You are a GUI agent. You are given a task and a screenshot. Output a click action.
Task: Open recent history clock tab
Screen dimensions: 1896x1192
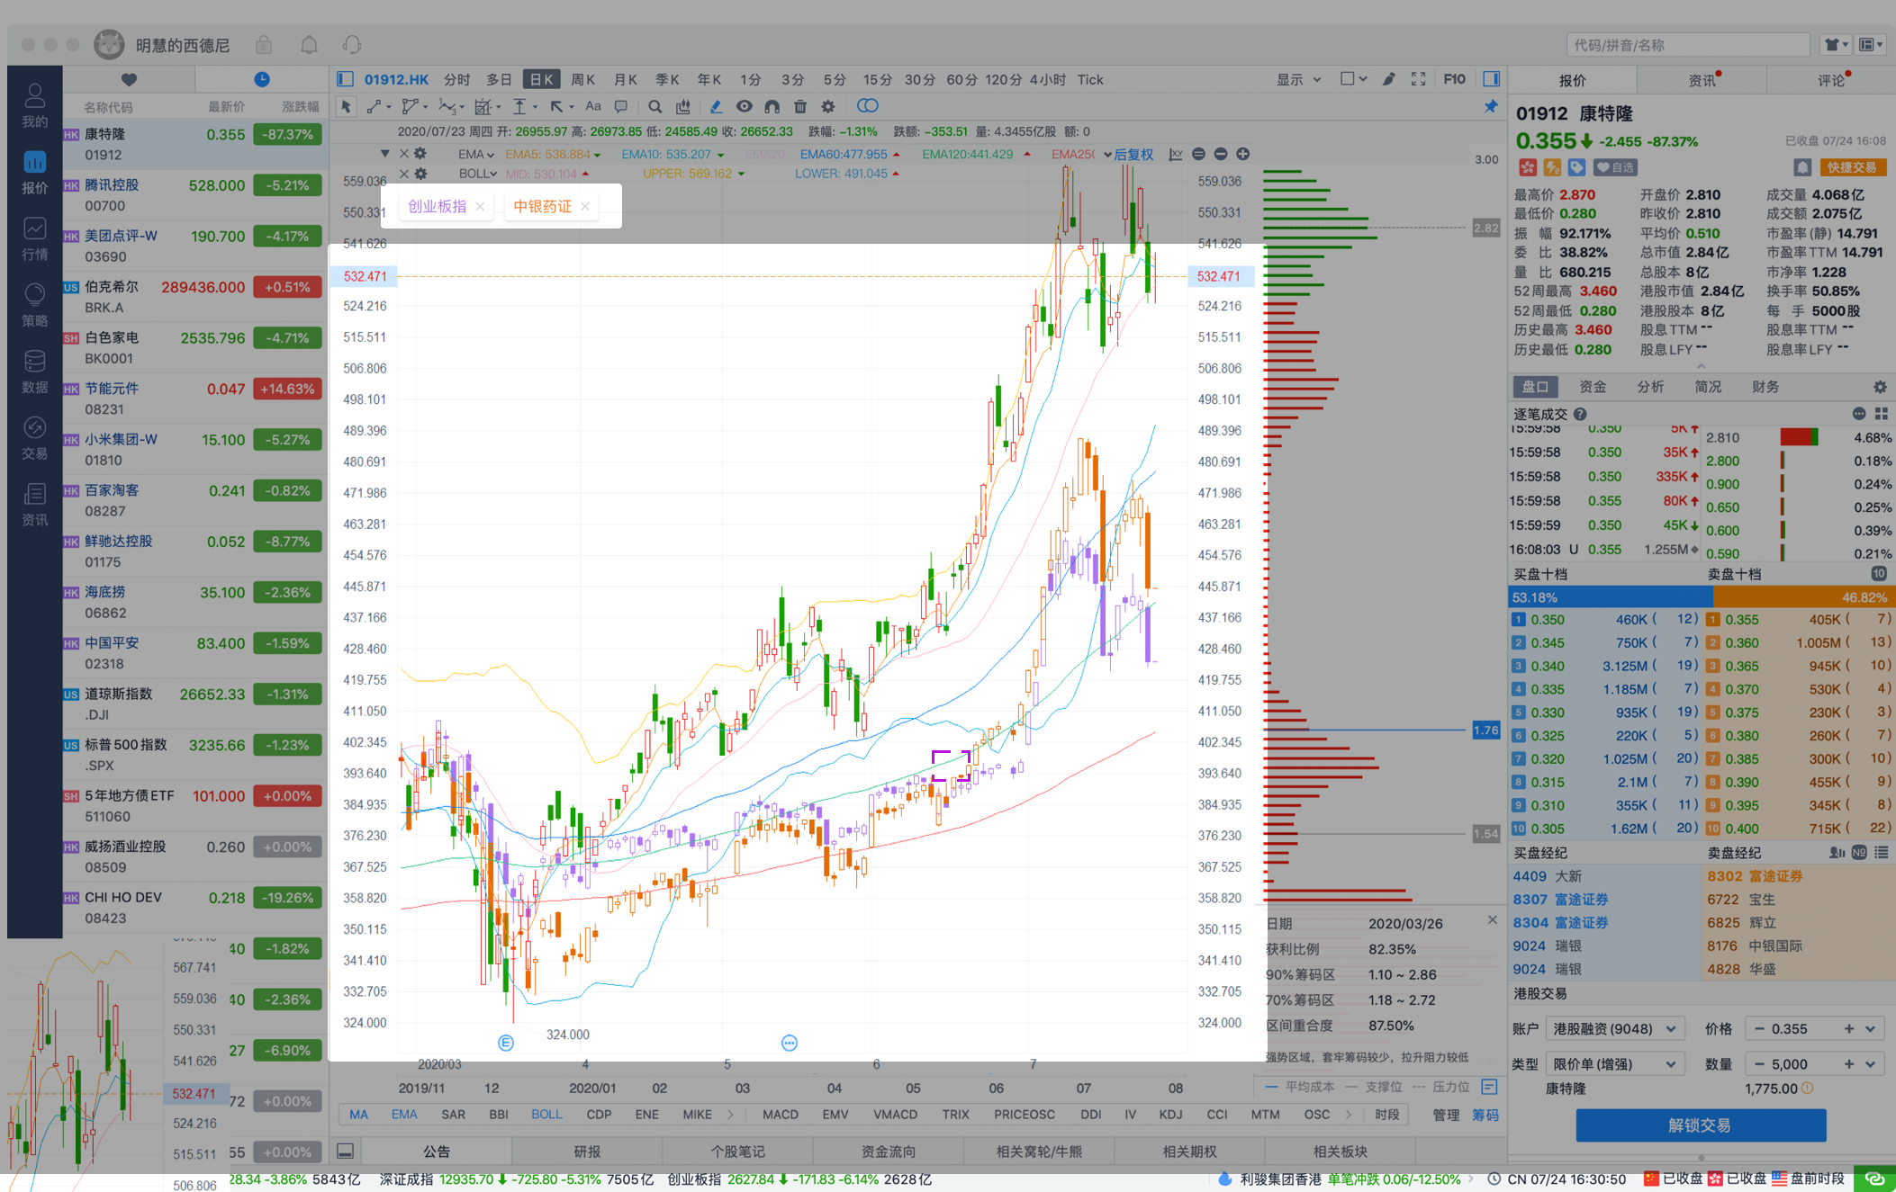(262, 79)
